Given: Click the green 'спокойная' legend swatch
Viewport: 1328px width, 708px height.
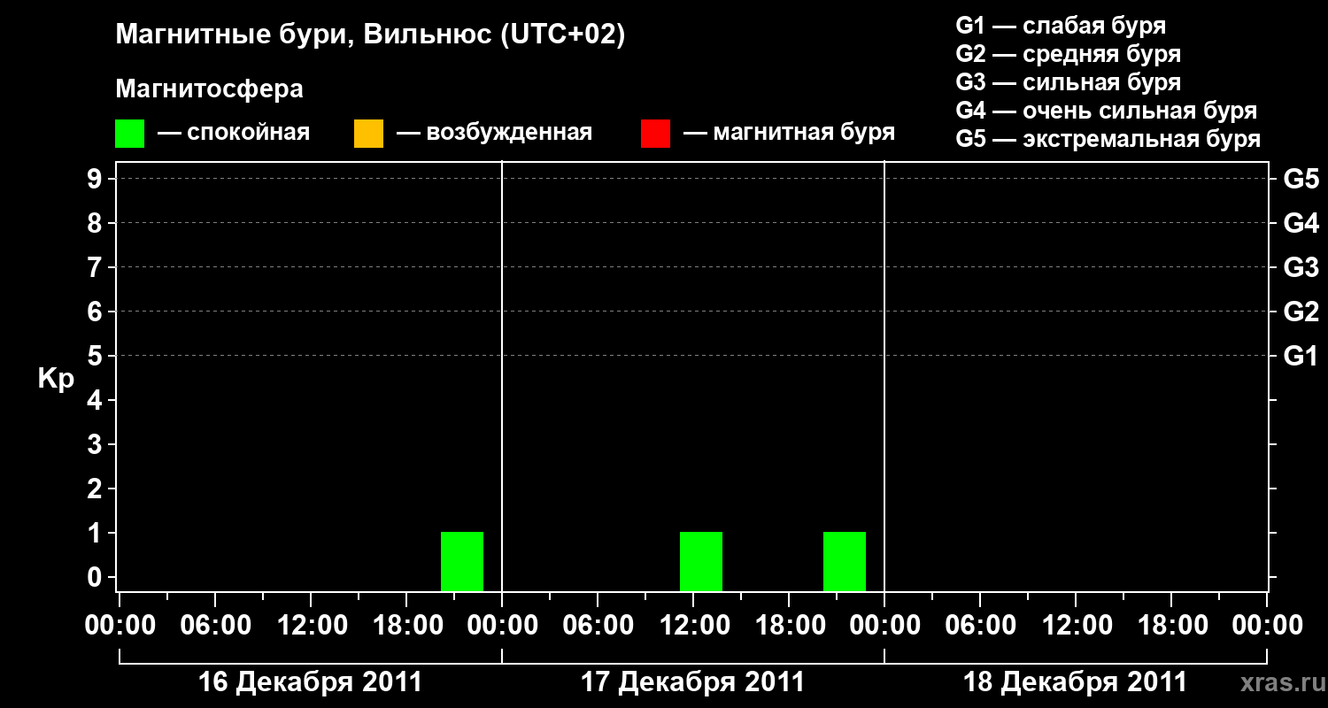Looking at the screenshot, I should pyautogui.click(x=129, y=133).
